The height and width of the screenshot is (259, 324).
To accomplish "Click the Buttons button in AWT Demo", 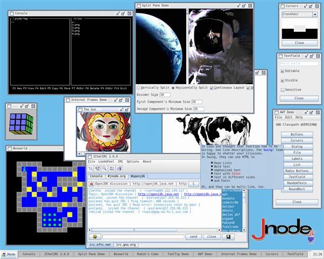I will point(297,135).
